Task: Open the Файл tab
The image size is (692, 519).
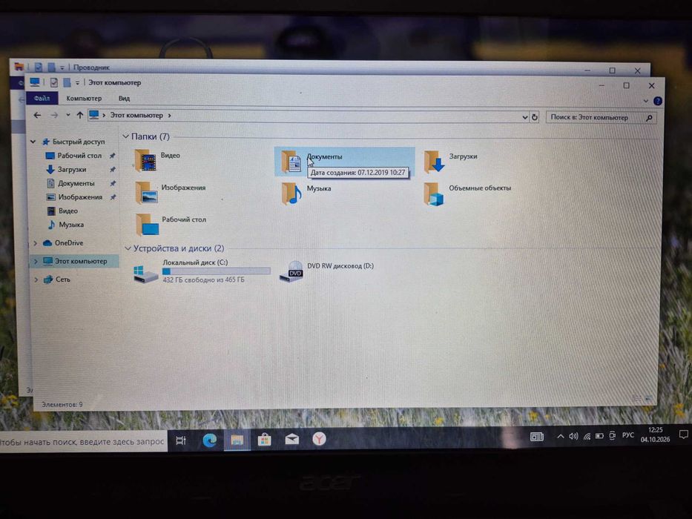Action: (42, 99)
